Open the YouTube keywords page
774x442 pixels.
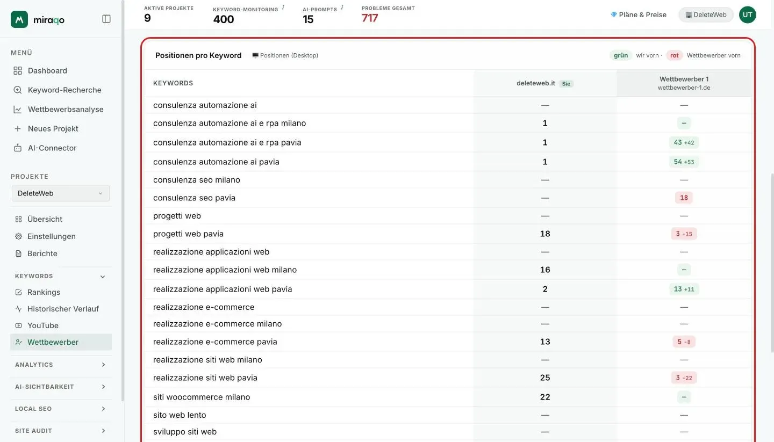pyautogui.click(x=43, y=325)
